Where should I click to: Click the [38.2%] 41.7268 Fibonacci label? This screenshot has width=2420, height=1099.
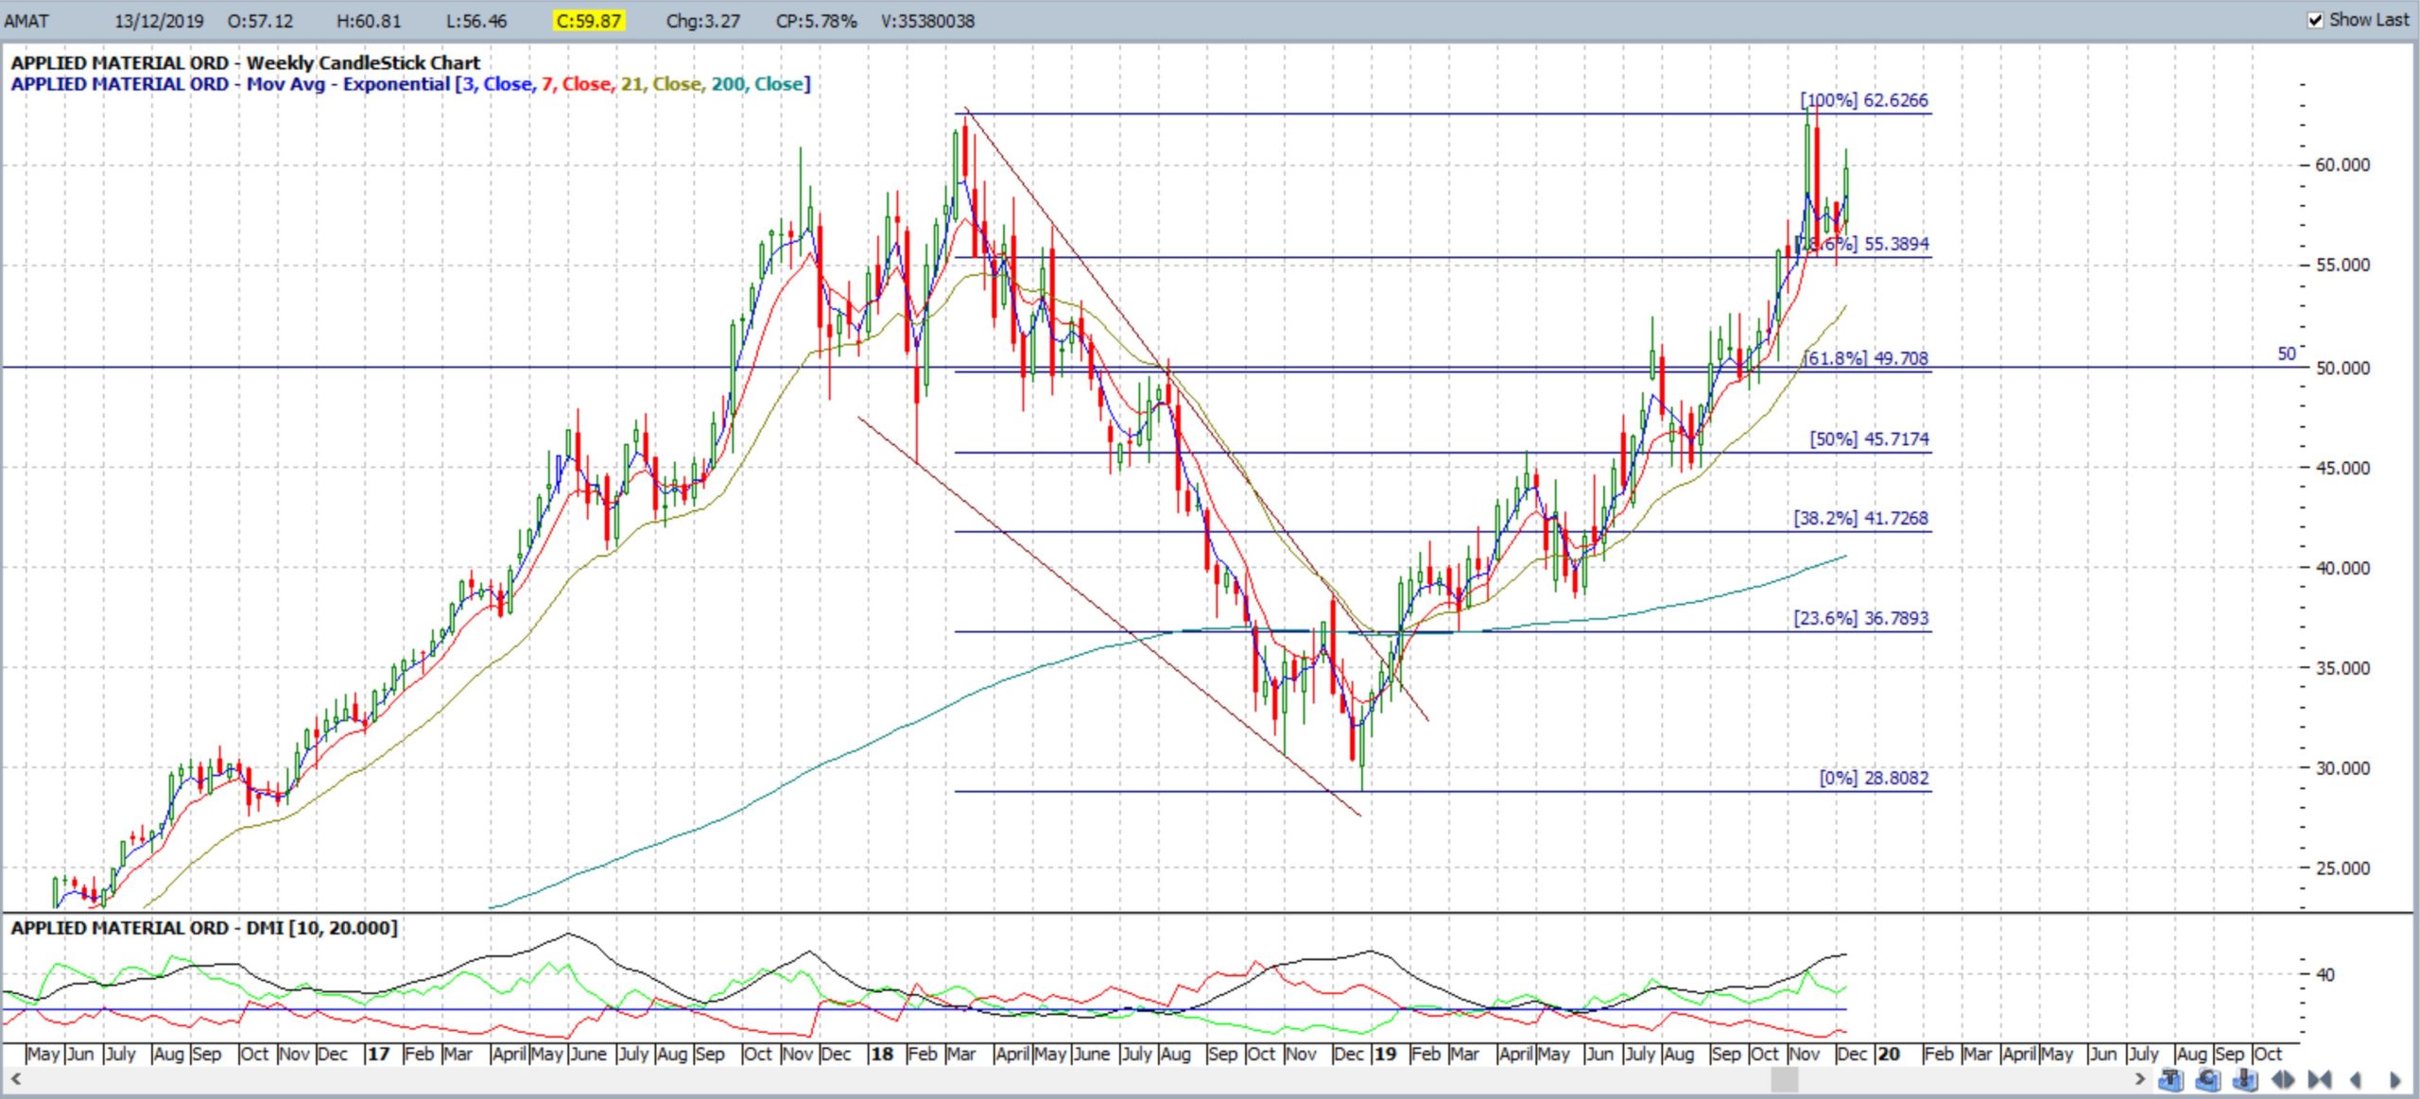1861,519
